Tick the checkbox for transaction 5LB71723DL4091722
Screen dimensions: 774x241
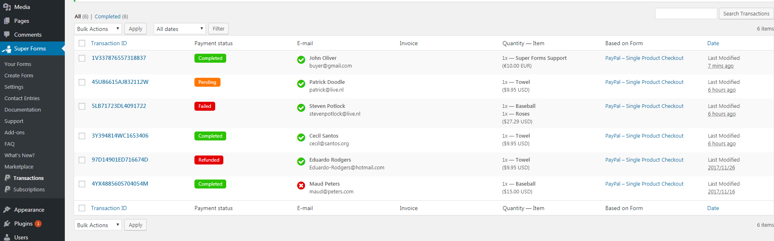pyautogui.click(x=82, y=106)
